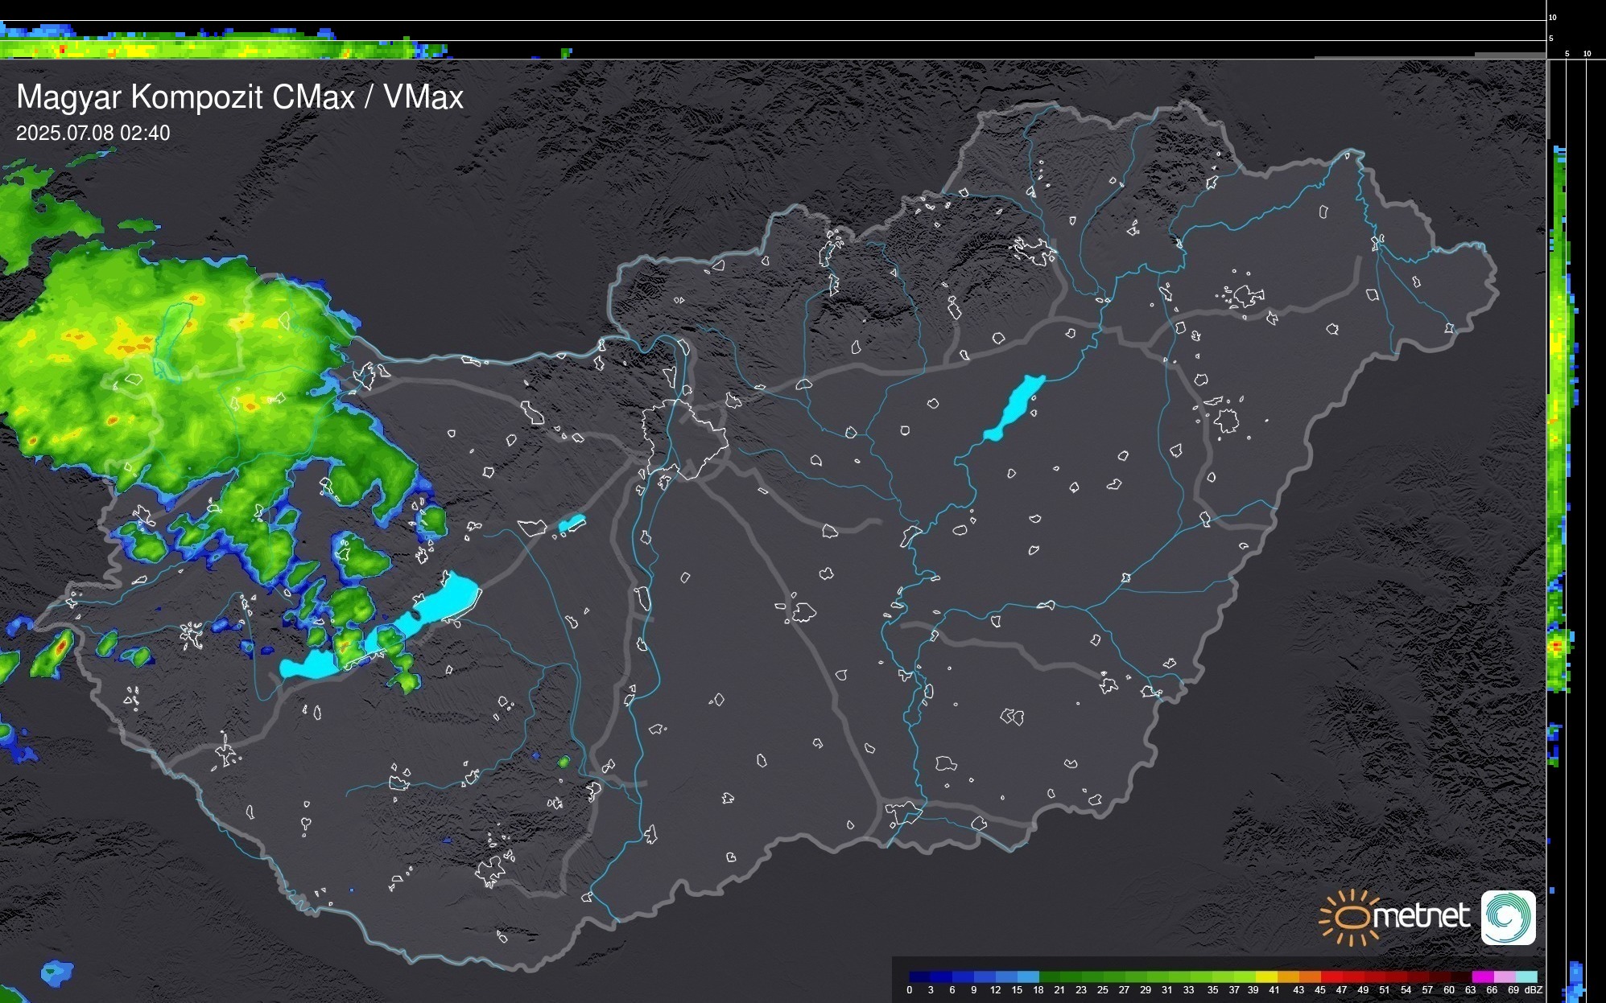This screenshot has width=1606, height=1003.
Task: Click the red core in right VMax strip
Action: [1557, 646]
